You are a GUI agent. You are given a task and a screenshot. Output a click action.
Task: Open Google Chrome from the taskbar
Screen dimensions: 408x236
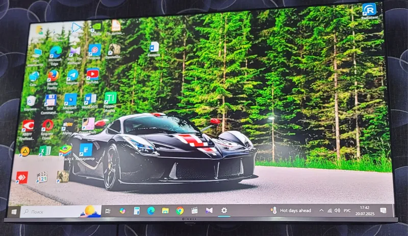point(180,210)
